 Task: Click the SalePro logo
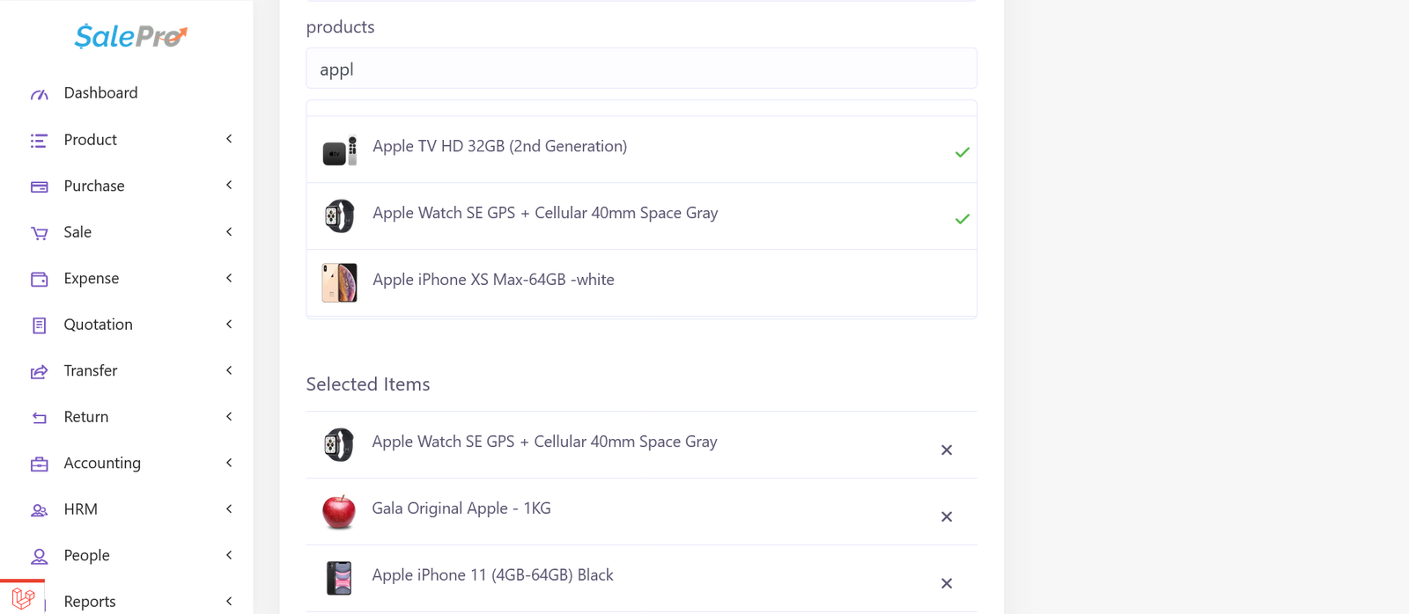pos(130,36)
